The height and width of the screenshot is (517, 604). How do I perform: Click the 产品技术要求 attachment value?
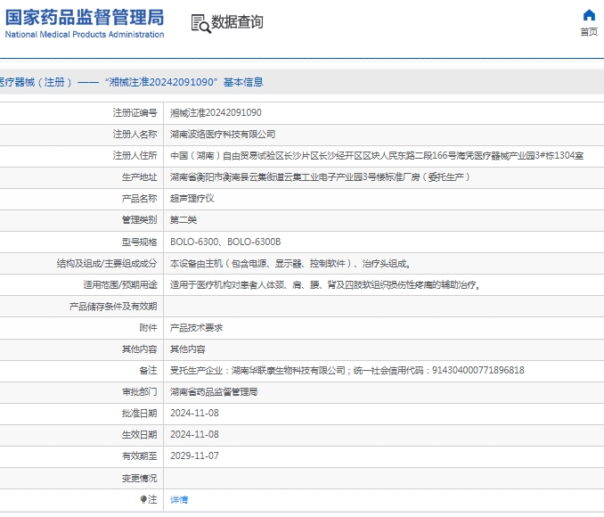[x=197, y=328]
